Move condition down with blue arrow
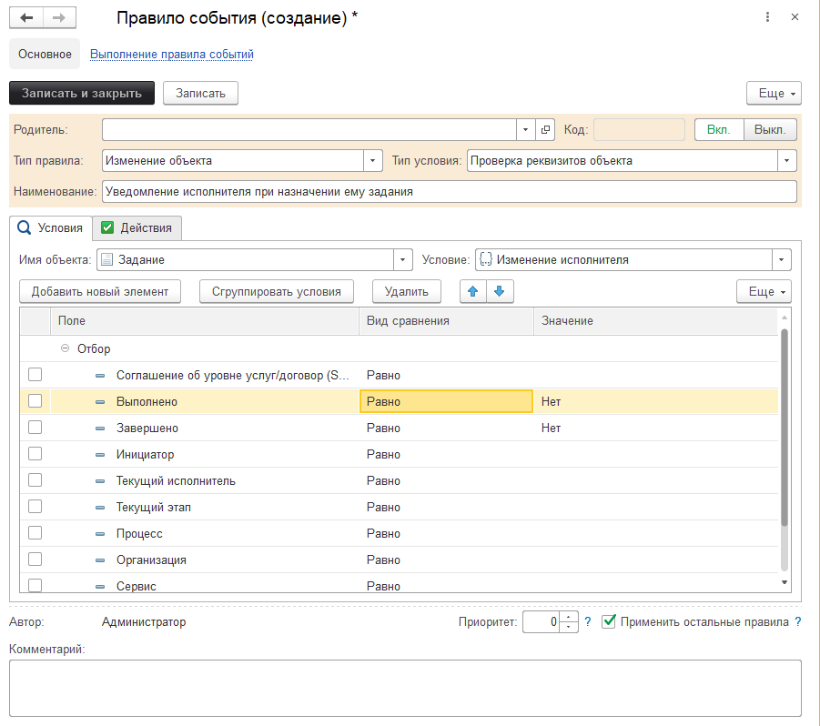This screenshot has height=726, width=820. click(x=500, y=291)
